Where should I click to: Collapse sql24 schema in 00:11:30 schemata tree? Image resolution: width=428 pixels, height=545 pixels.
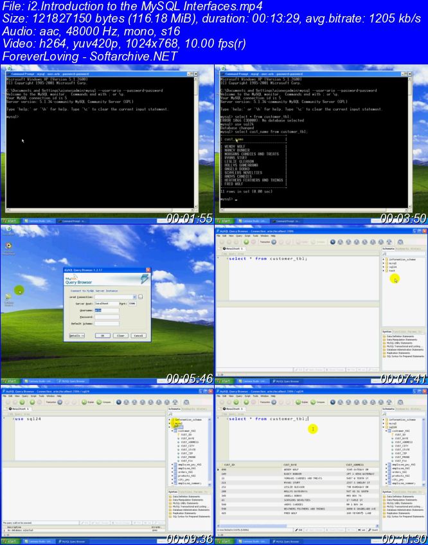[x=384, y=427]
